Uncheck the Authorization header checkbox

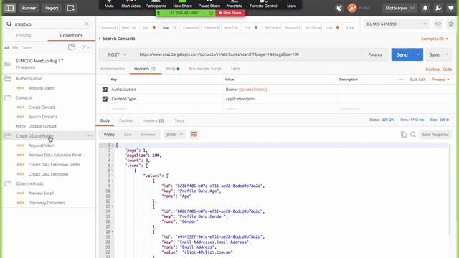[105, 89]
